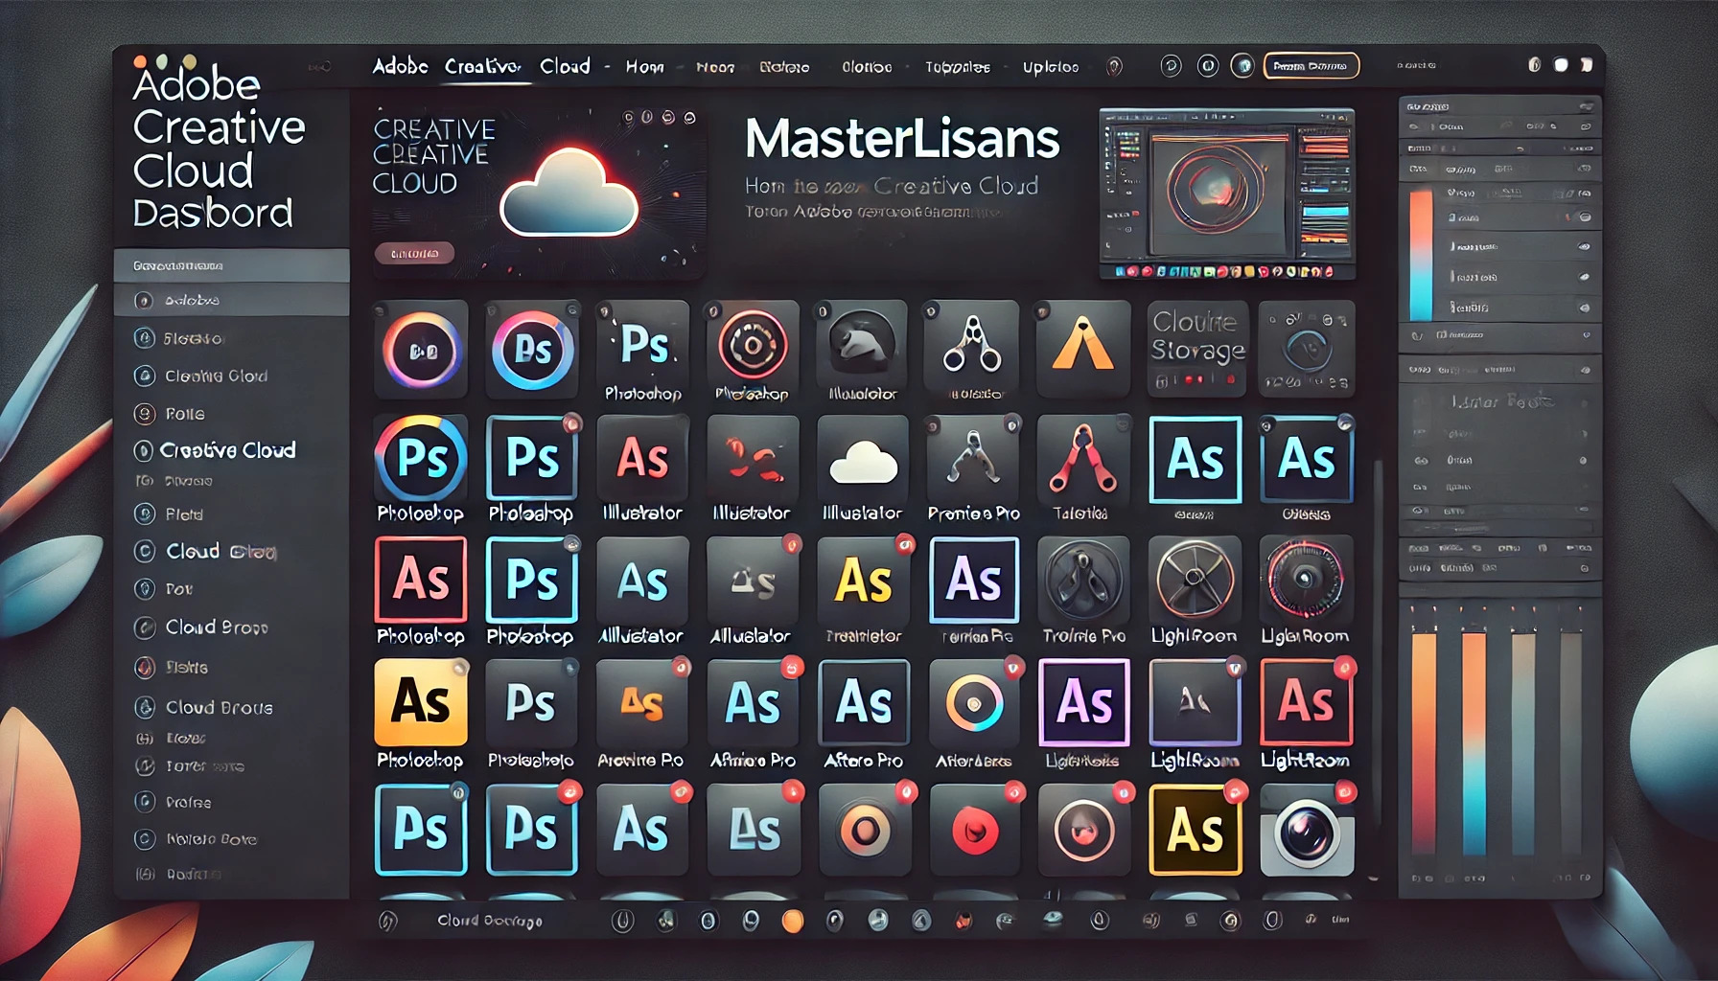Viewport: 1718px width, 981px height.
Task: Launch the solid red circle app icon
Action: [974, 830]
